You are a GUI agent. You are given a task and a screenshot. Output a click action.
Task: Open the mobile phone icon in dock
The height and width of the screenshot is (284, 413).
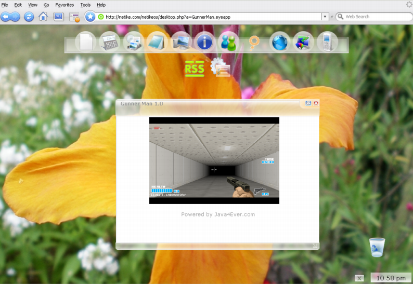click(327, 42)
